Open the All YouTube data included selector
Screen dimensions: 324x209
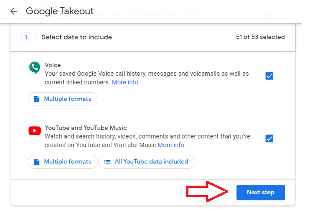coord(147,162)
